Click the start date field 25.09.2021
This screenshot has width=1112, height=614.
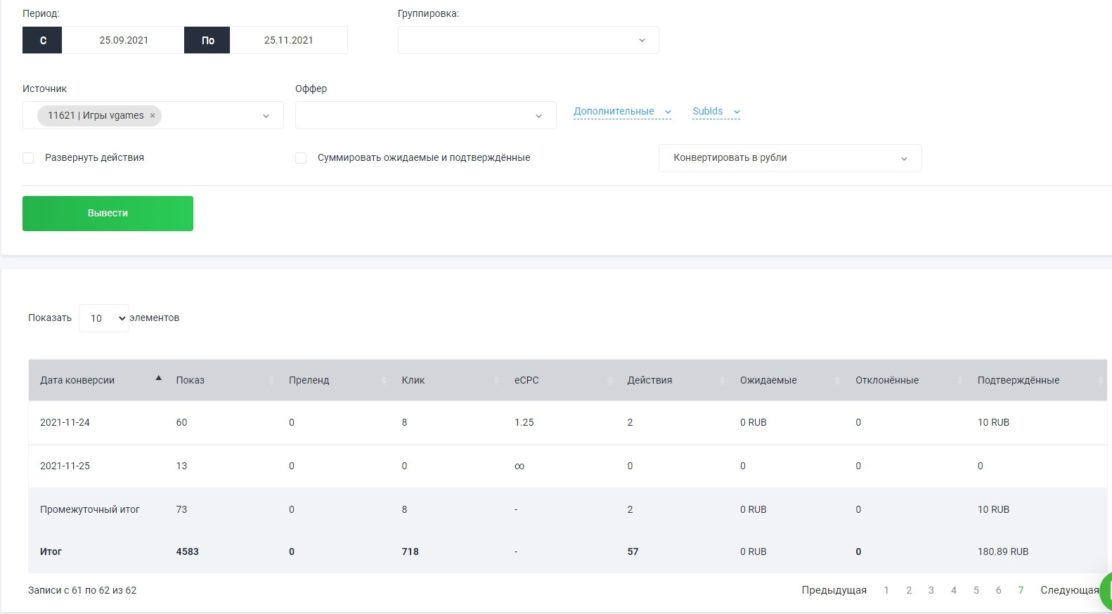pyautogui.click(x=124, y=40)
